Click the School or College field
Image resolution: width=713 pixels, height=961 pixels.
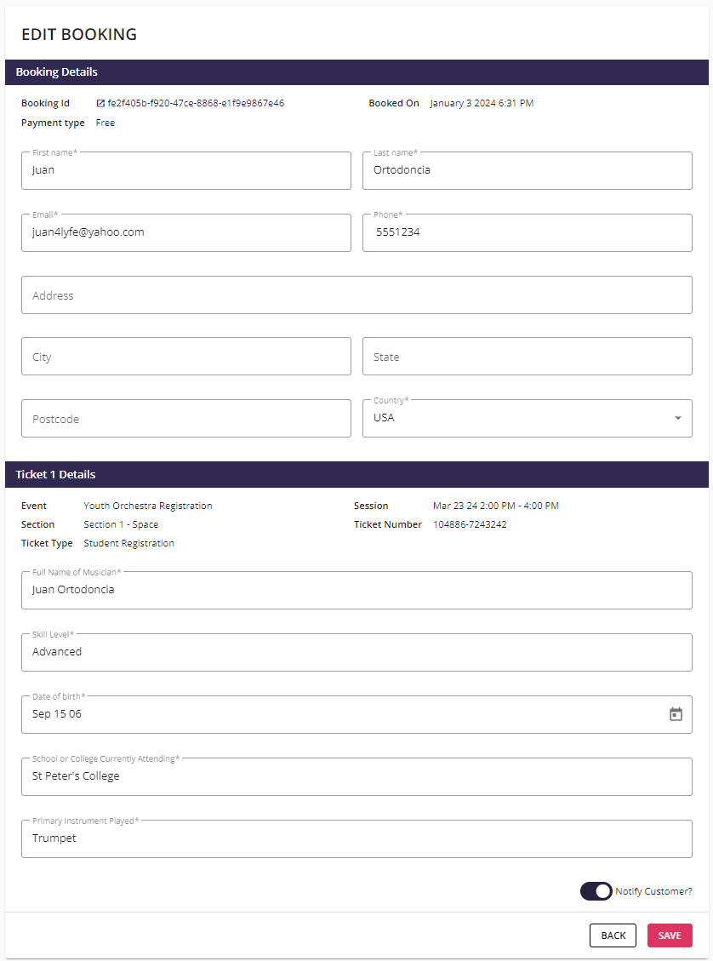[x=356, y=776]
